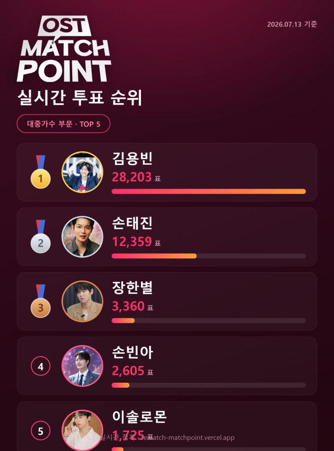Viewport: 334px width, 451px height.
Task: Open 손빈아's profile photo
Action: 83,366
